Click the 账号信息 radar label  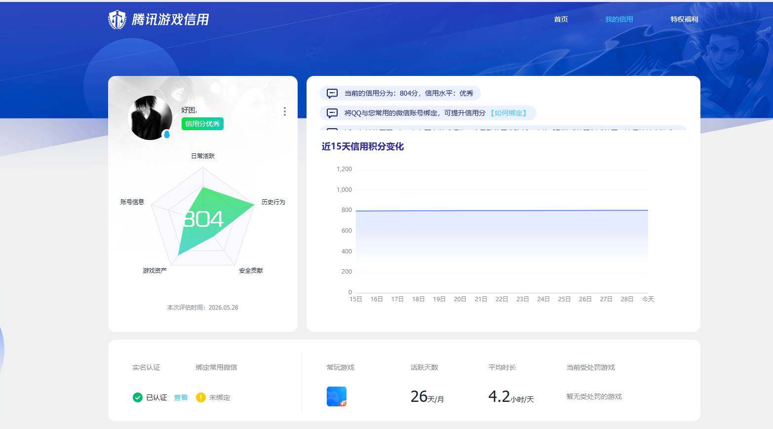pyautogui.click(x=132, y=202)
